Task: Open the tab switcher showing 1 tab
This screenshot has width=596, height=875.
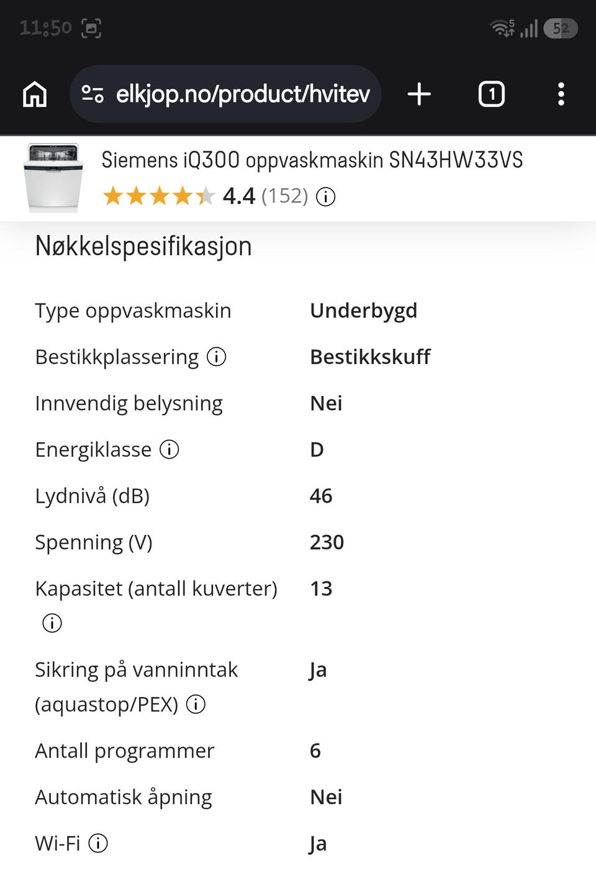Action: pyautogui.click(x=492, y=94)
